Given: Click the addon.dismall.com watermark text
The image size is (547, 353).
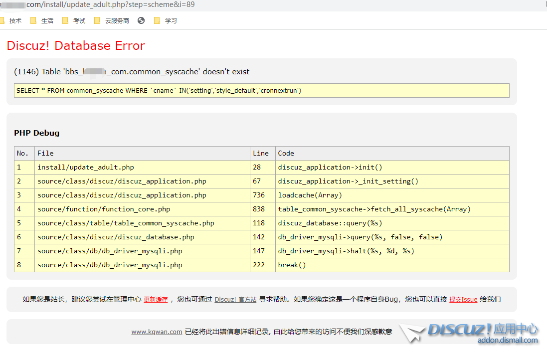Looking at the screenshot, I should tap(508, 341).
